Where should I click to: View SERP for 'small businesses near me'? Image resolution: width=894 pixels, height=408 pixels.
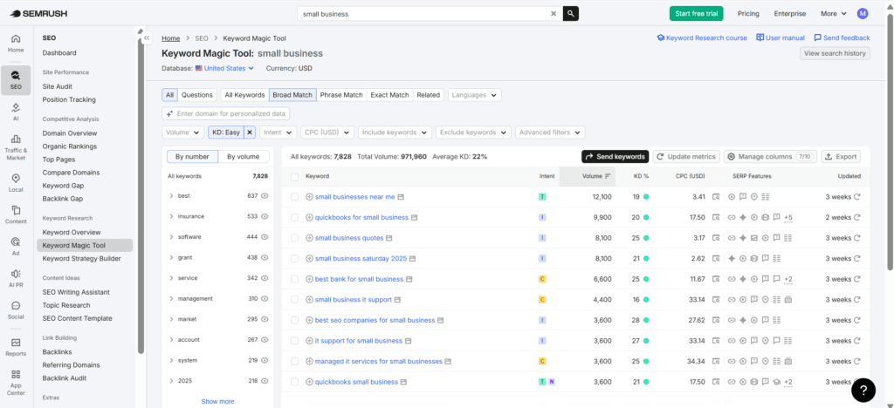click(x=716, y=197)
